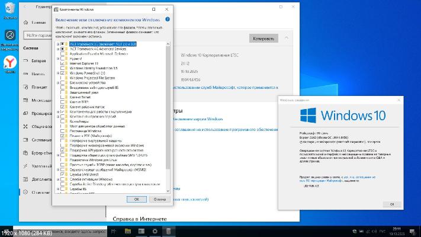Click the Settings search input field
421x237 pixels.
click(x=36, y=35)
